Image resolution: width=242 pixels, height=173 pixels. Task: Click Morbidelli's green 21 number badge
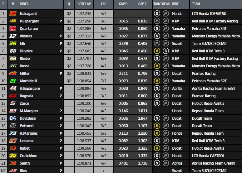(13, 81)
